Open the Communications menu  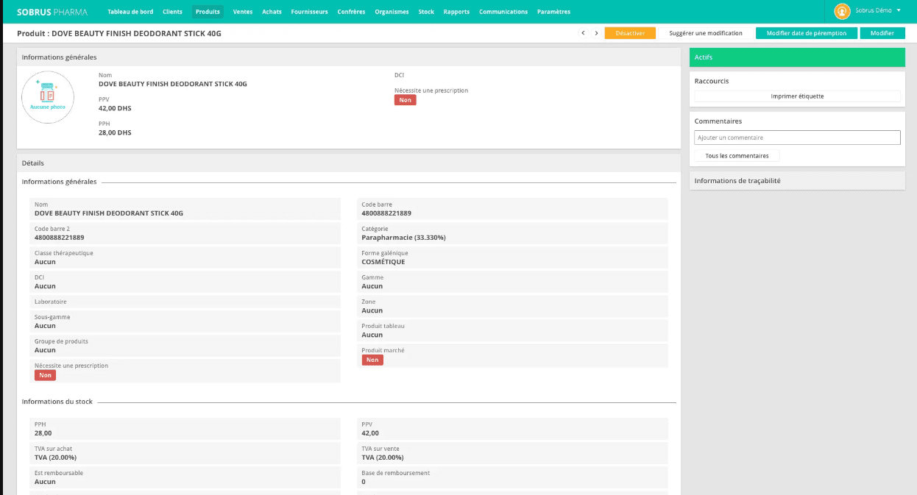point(503,12)
